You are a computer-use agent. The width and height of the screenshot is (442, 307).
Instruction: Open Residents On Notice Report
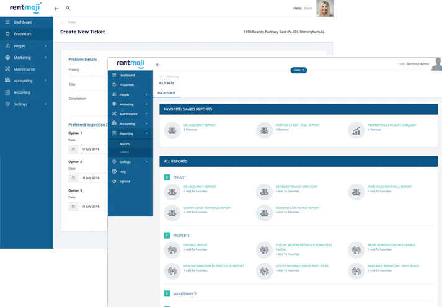pyautogui.click(x=298, y=208)
